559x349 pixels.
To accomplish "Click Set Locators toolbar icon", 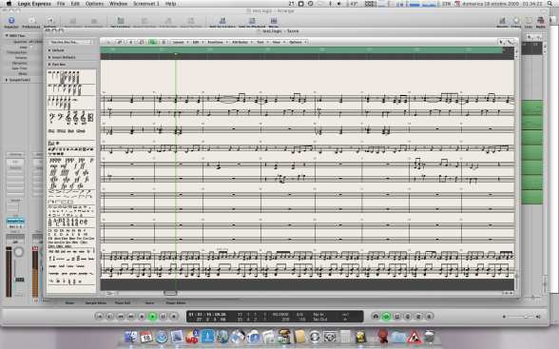I will (x=120, y=22).
